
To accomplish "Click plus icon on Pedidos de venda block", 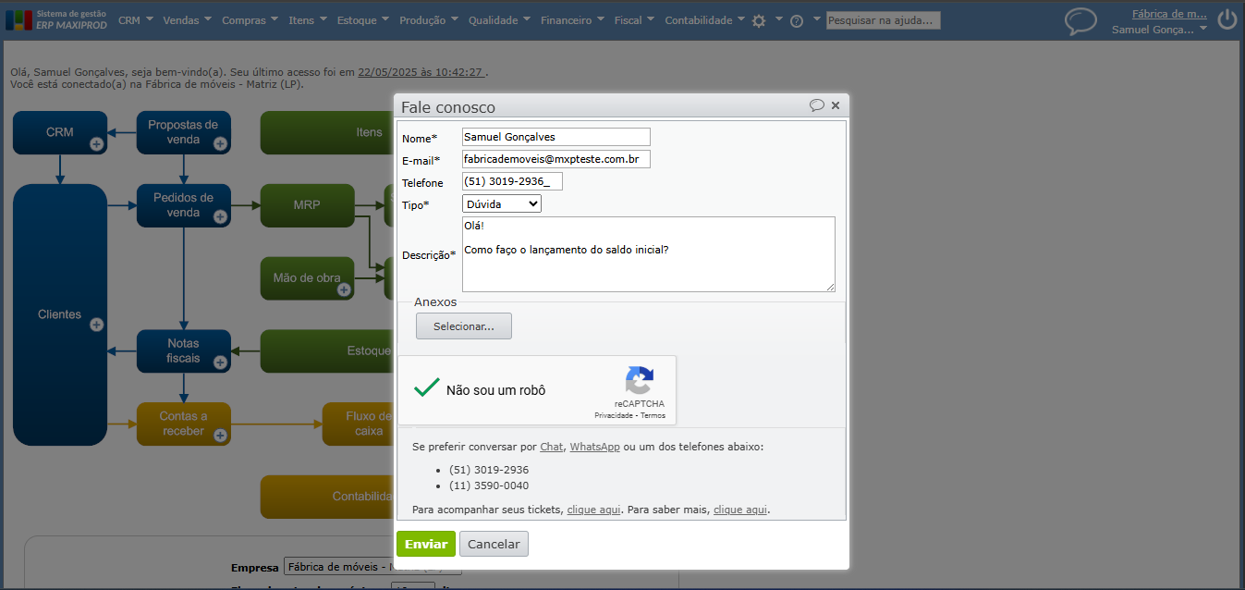I will coord(220,216).
